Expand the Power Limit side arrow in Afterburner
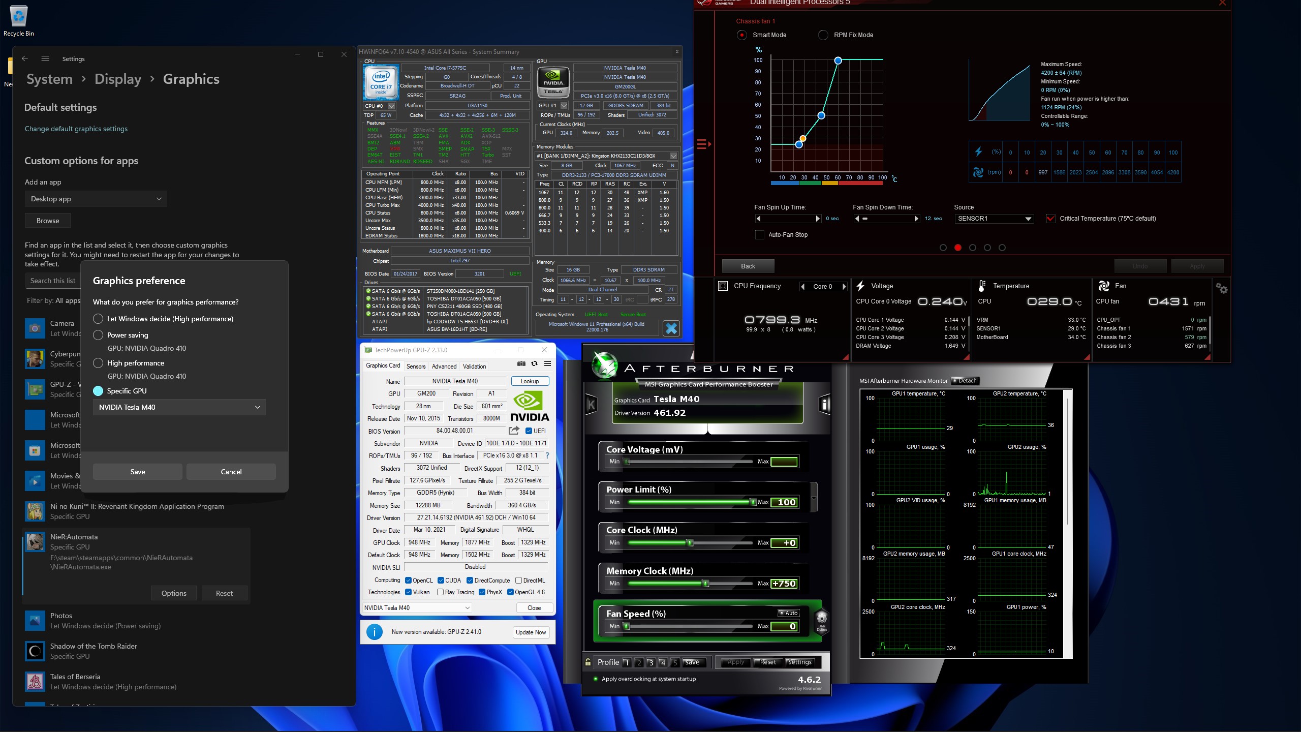This screenshot has height=732, width=1301. pos(814,498)
